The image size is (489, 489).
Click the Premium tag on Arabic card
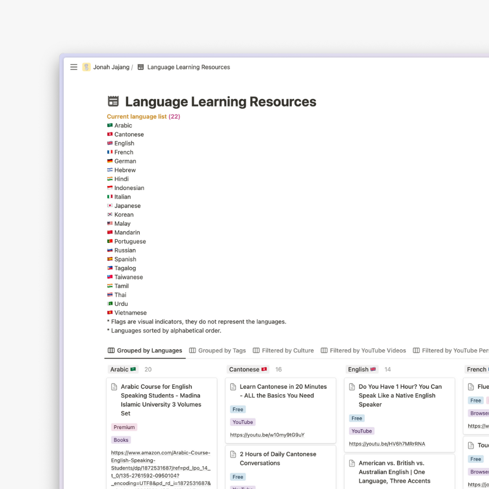coord(124,427)
